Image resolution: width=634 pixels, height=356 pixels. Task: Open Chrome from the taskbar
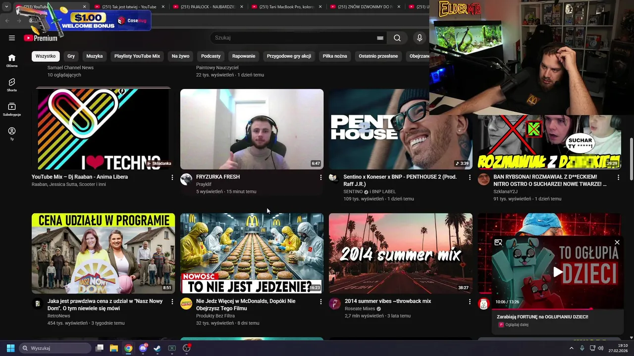pos(128,348)
